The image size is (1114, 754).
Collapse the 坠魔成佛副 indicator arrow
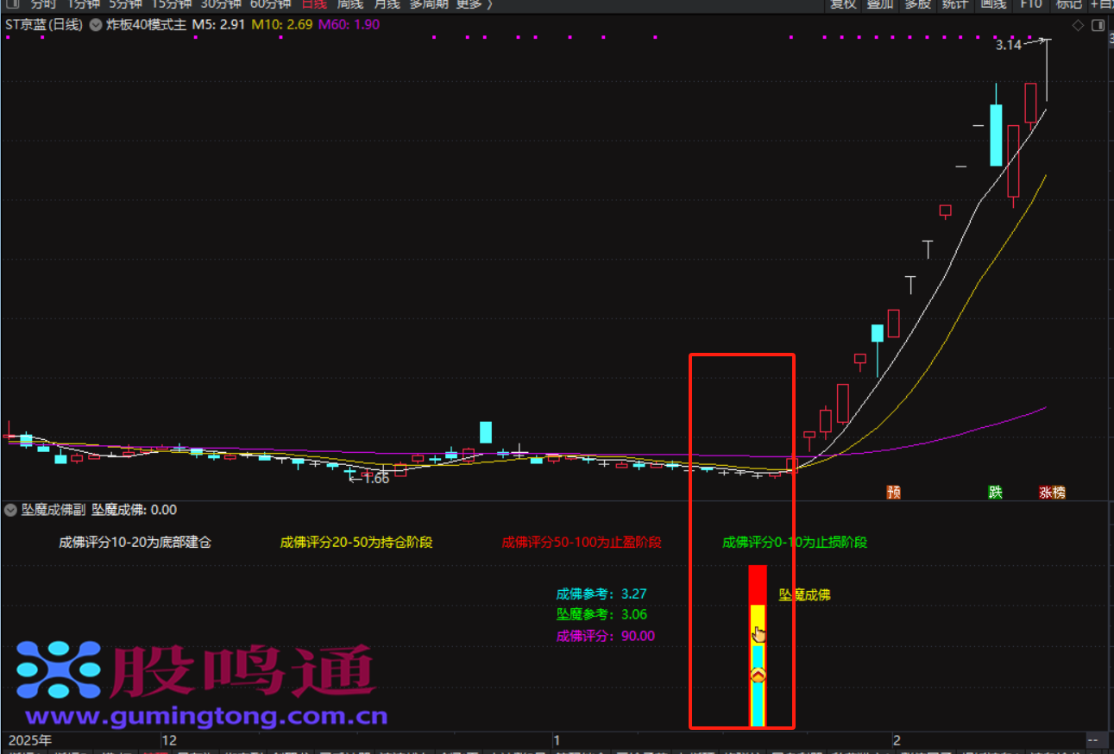point(10,510)
